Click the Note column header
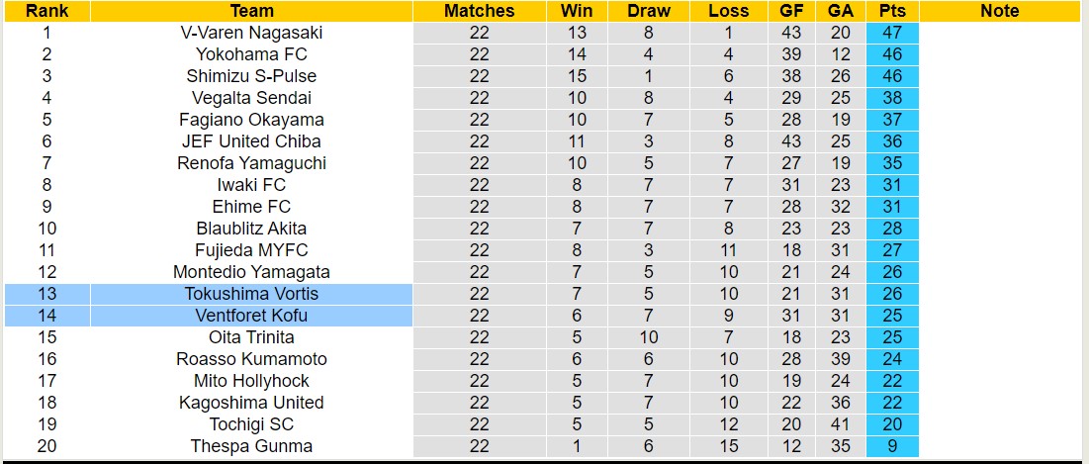 pos(999,11)
